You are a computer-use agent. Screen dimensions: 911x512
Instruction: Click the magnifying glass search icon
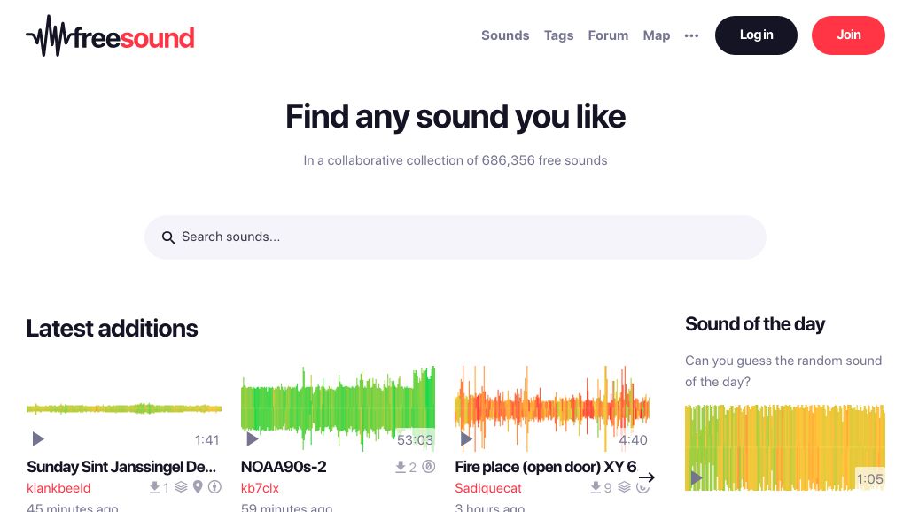point(168,237)
